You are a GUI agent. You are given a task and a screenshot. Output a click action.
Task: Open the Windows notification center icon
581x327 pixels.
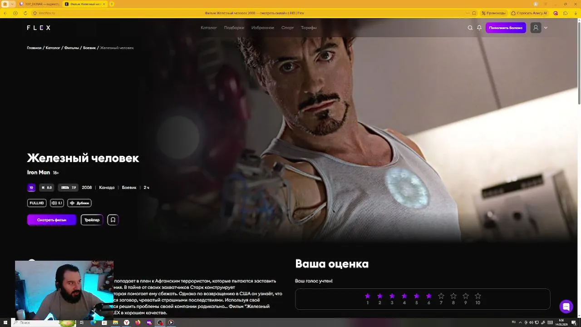click(x=574, y=322)
